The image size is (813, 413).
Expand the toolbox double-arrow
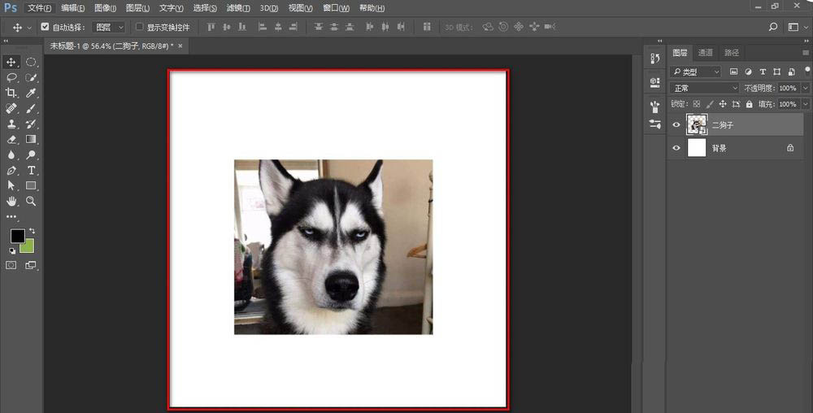pos(6,41)
